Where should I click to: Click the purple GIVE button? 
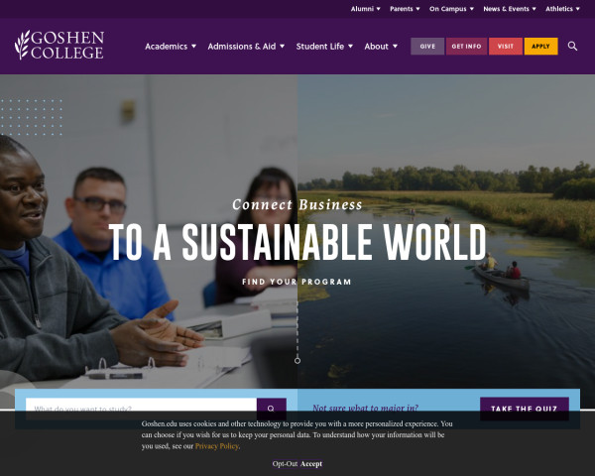point(427,47)
